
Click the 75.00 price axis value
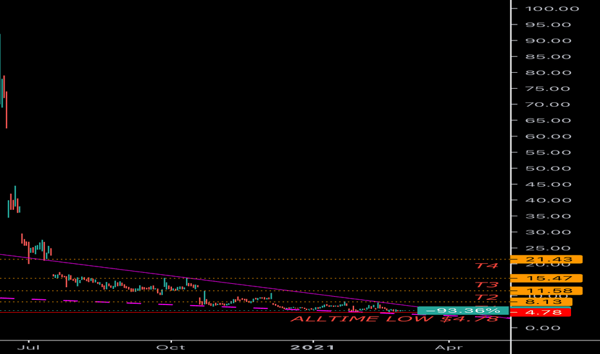(x=548, y=89)
